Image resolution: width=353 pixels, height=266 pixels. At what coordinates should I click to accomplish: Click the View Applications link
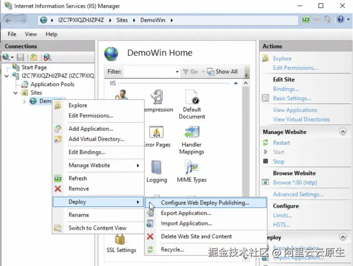(x=295, y=110)
